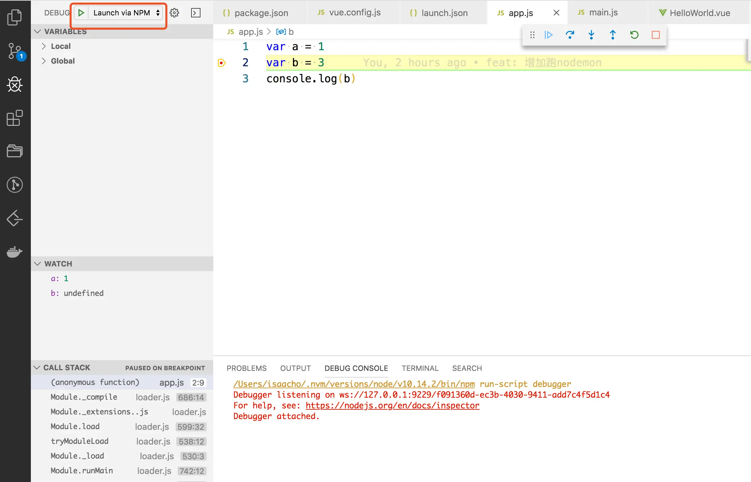Click the Step Over debug icon
Viewport: 751px width, 482px height.
coord(570,35)
